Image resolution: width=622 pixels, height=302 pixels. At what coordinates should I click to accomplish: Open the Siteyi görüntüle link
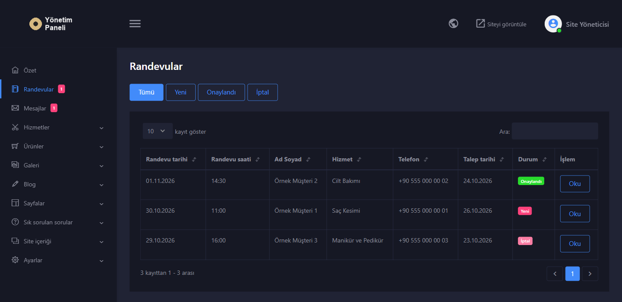pyautogui.click(x=501, y=24)
